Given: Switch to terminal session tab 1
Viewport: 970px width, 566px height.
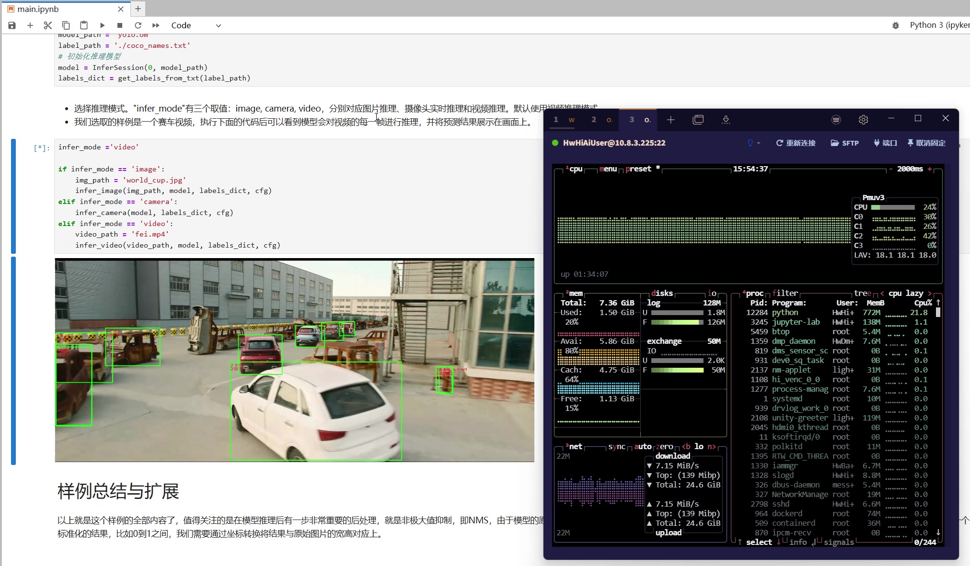Looking at the screenshot, I should tap(564, 120).
